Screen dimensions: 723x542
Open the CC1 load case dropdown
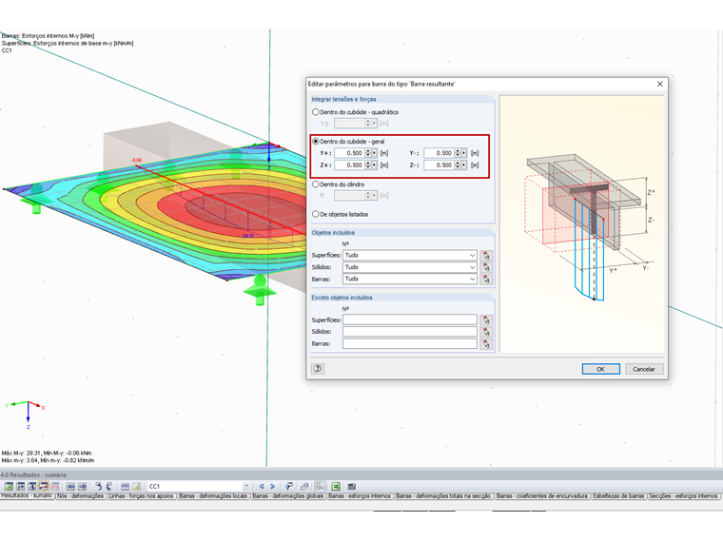pos(246,486)
